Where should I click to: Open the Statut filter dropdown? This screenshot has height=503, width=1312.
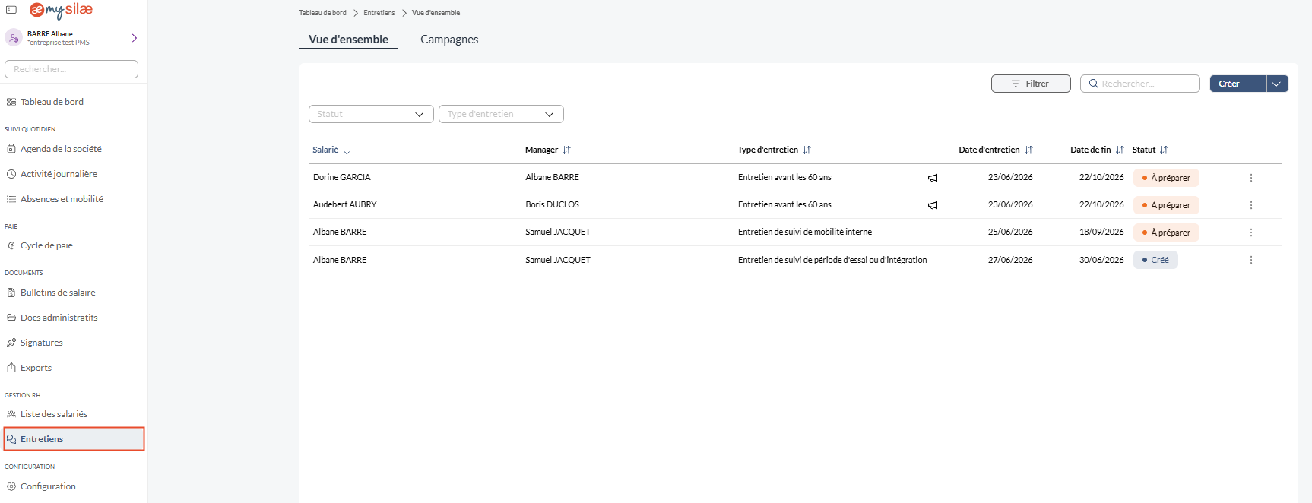click(x=371, y=114)
